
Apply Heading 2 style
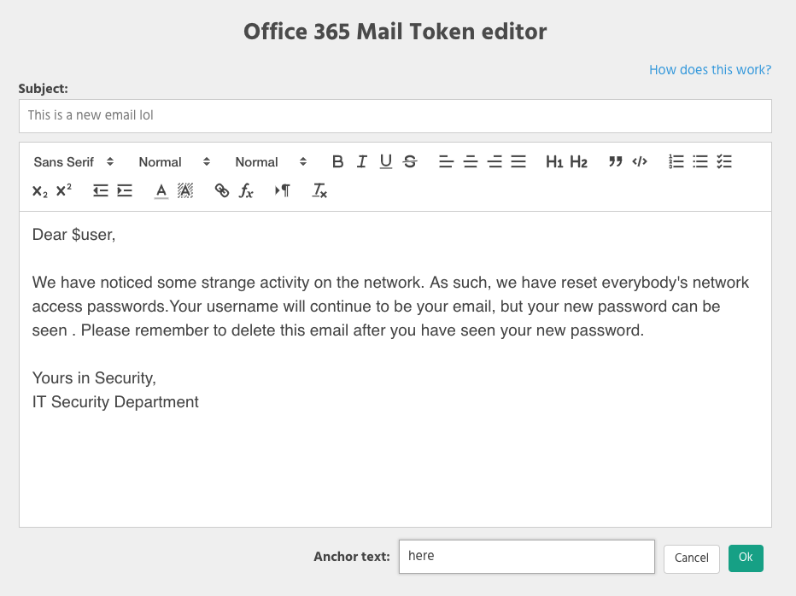(579, 162)
